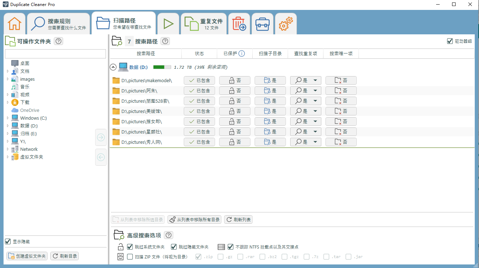This screenshot has width=479, height=268.
Task: Click the folder path input field
Action: pos(55,54)
